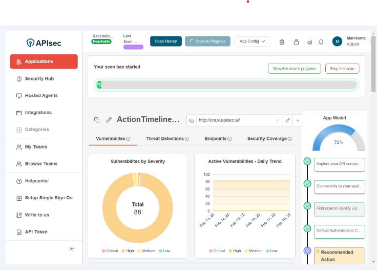Toggle Critical legend in severity donut chart

click(113, 251)
